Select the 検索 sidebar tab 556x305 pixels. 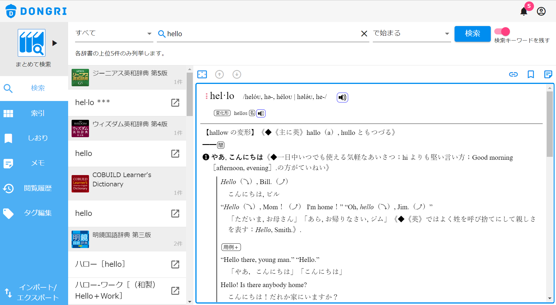click(x=34, y=88)
